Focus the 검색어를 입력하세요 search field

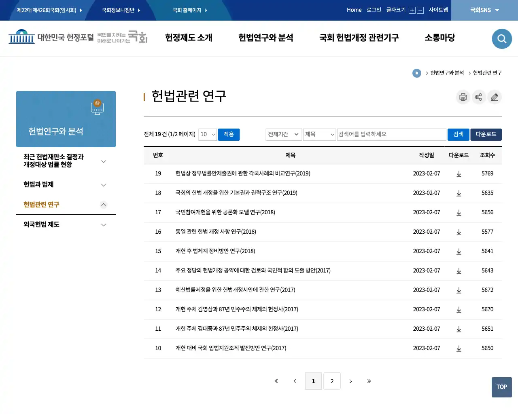[392, 134]
